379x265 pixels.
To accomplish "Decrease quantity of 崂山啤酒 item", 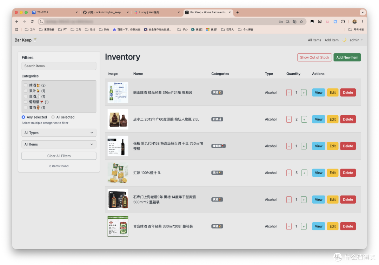I will coord(289,93).
